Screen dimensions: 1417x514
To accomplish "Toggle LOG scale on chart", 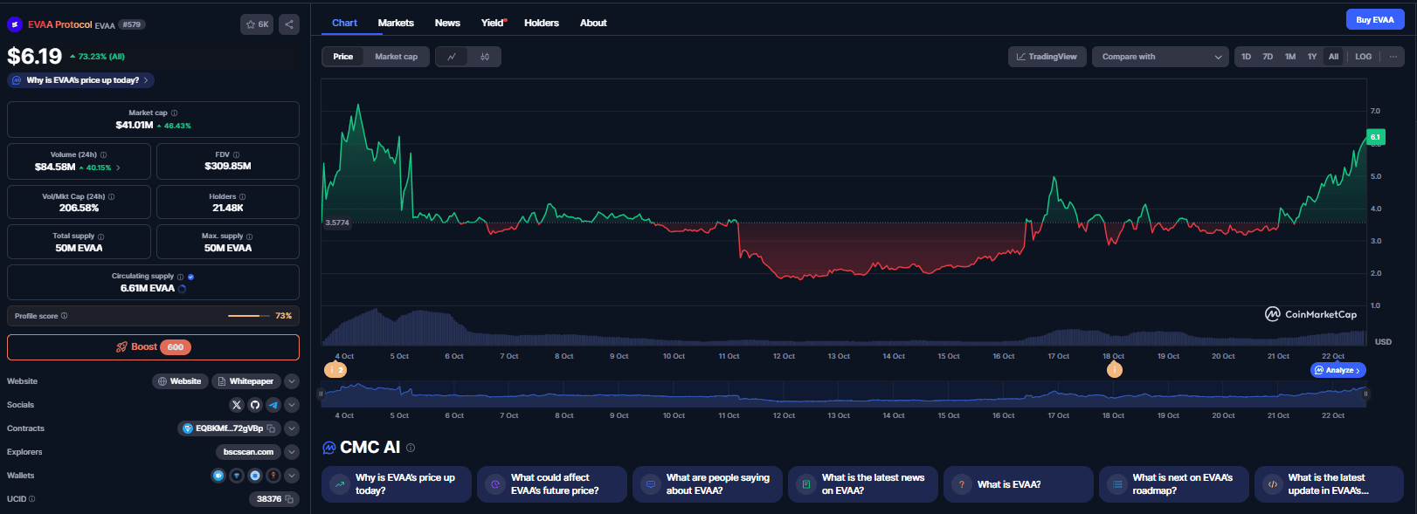I will tap(1364, 57).
